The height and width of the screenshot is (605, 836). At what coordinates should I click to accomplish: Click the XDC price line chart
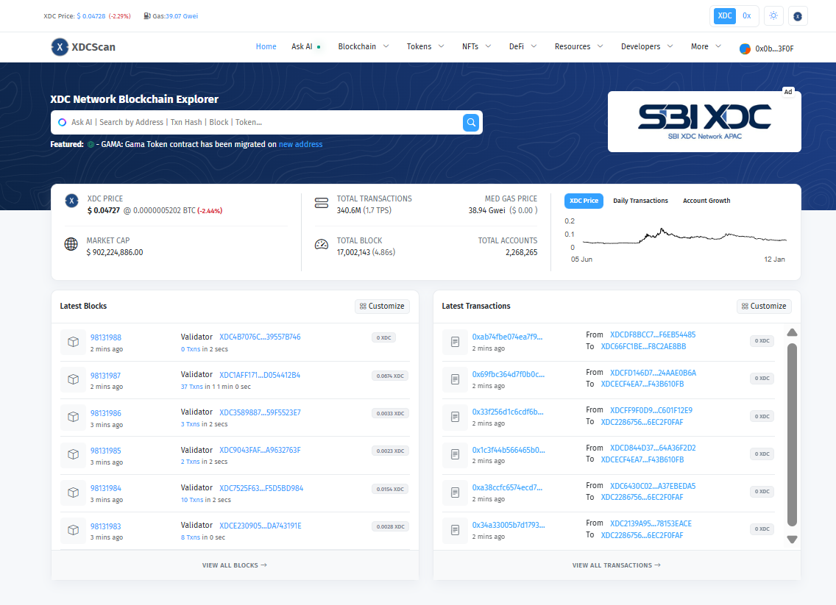pyautogui.click(x=684, y=236)
